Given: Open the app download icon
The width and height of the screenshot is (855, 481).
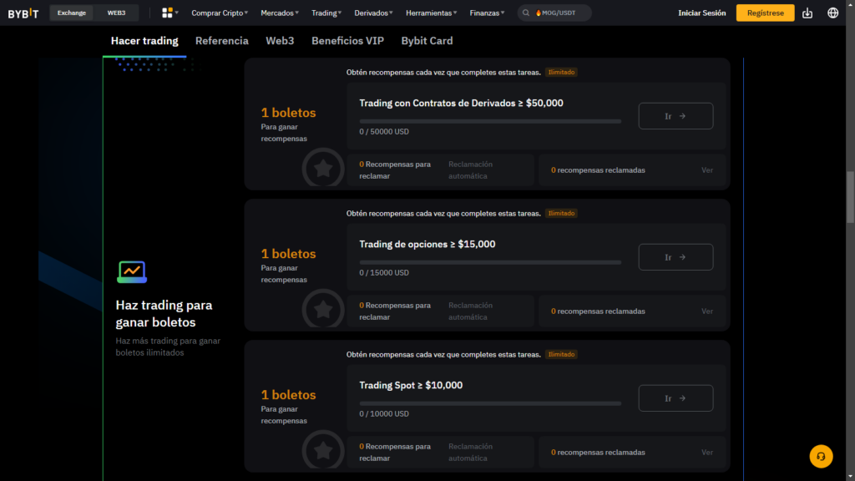Looking at the screenshot, I should point(807,13).
